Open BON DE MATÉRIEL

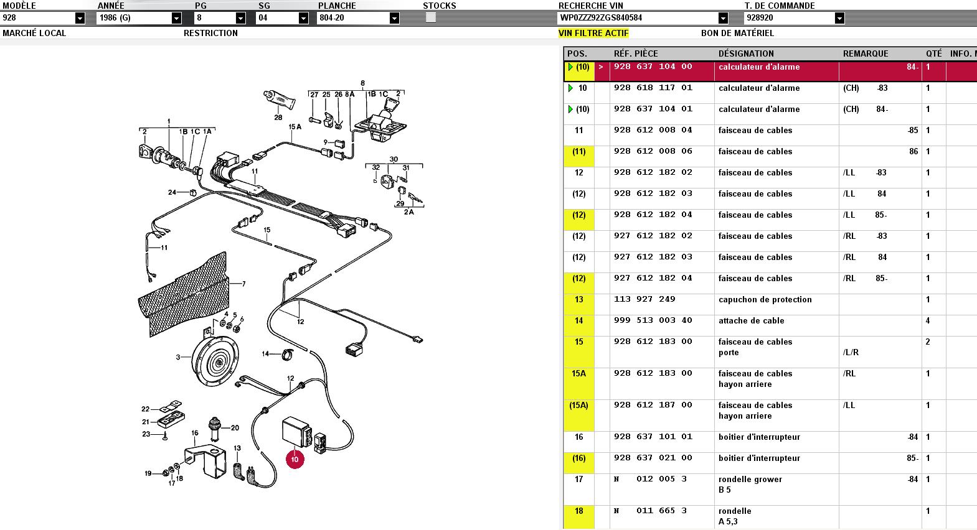(737, 33)
